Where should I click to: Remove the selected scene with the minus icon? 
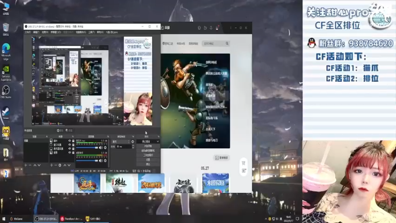point(30,165)
